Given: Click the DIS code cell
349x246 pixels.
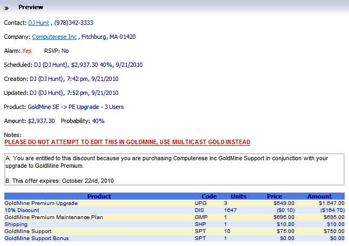Looking at the screenshot, I should click(x=199, y=210).
